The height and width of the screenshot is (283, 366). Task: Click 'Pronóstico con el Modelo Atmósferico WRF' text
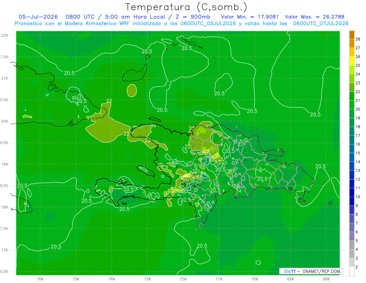(x=73, y=24)
